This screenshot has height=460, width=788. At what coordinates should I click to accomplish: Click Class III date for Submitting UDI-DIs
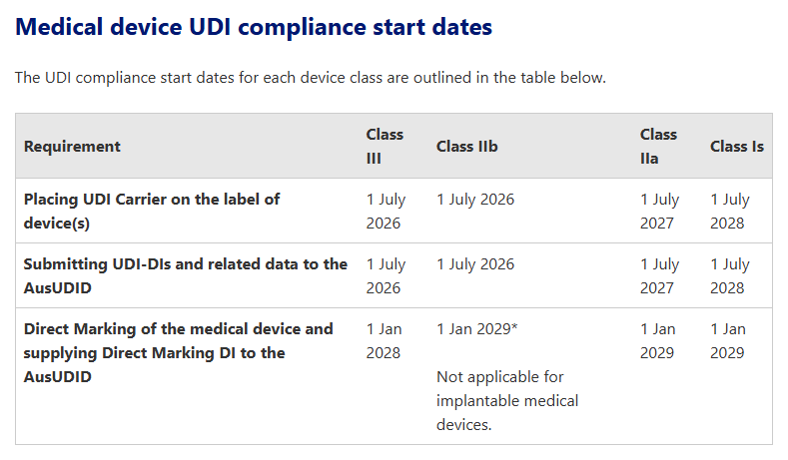click(386, 275)
